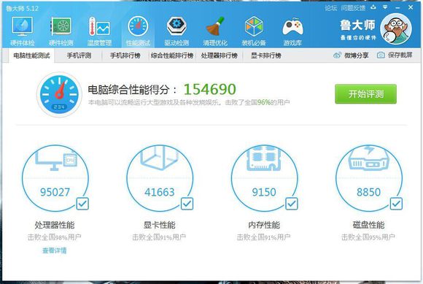Screen dimensions: 423x284
Task: Open 温度管理 temperature management icon
Action: point(99,26)
